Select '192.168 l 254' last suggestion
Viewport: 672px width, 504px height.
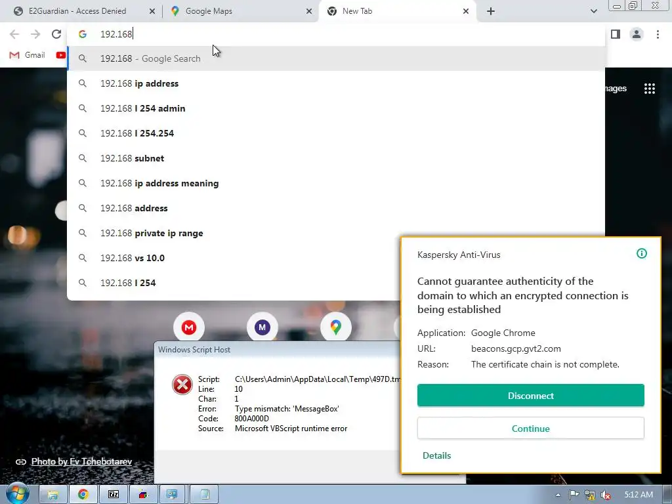[234, 283]
